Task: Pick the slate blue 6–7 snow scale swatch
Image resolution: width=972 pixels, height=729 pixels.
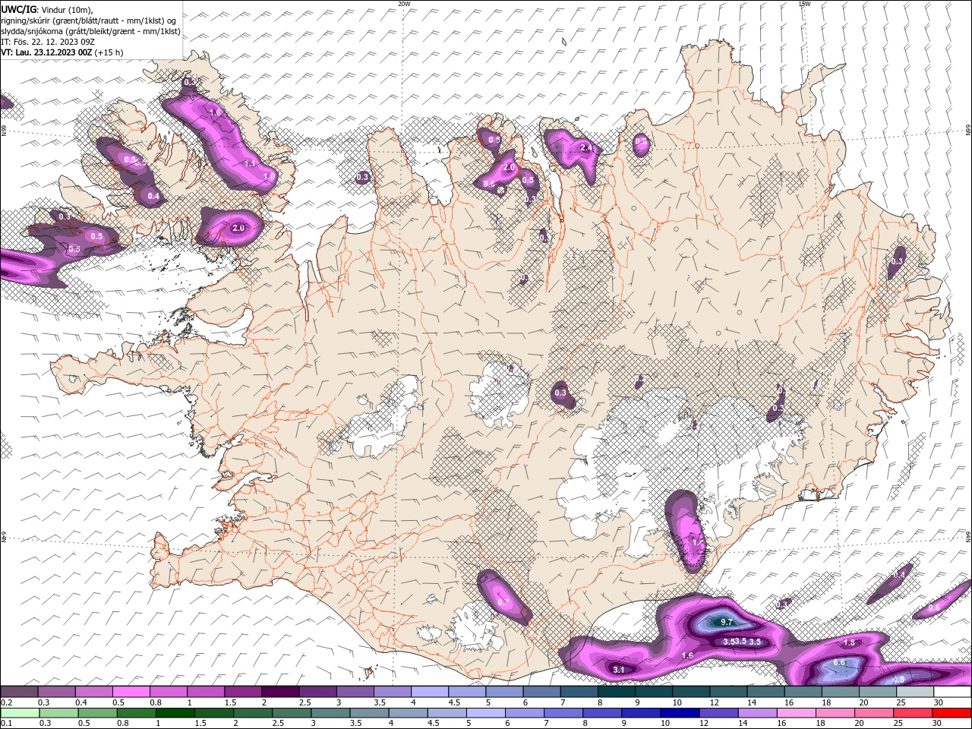Action: click(x=542, y=692)
